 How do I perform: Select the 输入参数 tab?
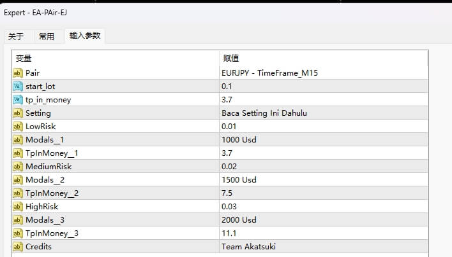[x=85, y=36]
